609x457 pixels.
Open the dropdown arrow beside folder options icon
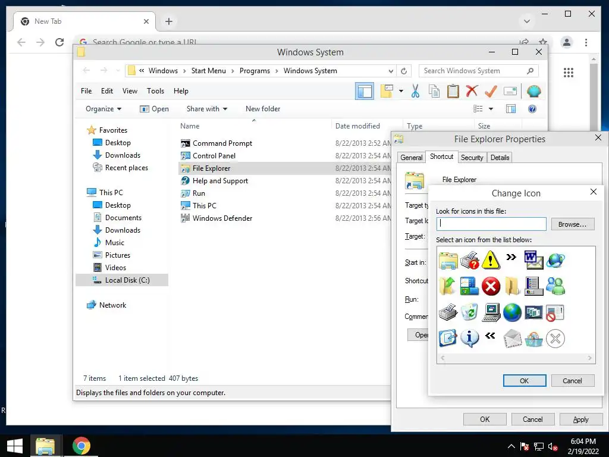(401, 91)
